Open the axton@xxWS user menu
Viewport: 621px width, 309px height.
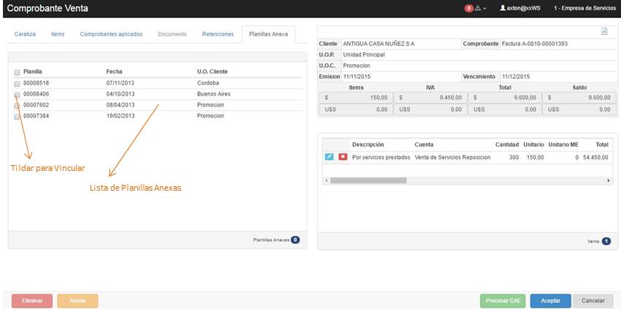[x=522, y=8]
